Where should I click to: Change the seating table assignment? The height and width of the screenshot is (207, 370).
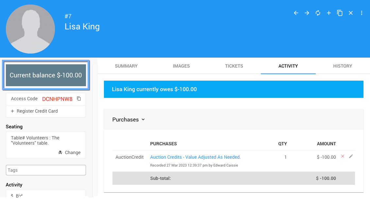[x=69, y=152]
